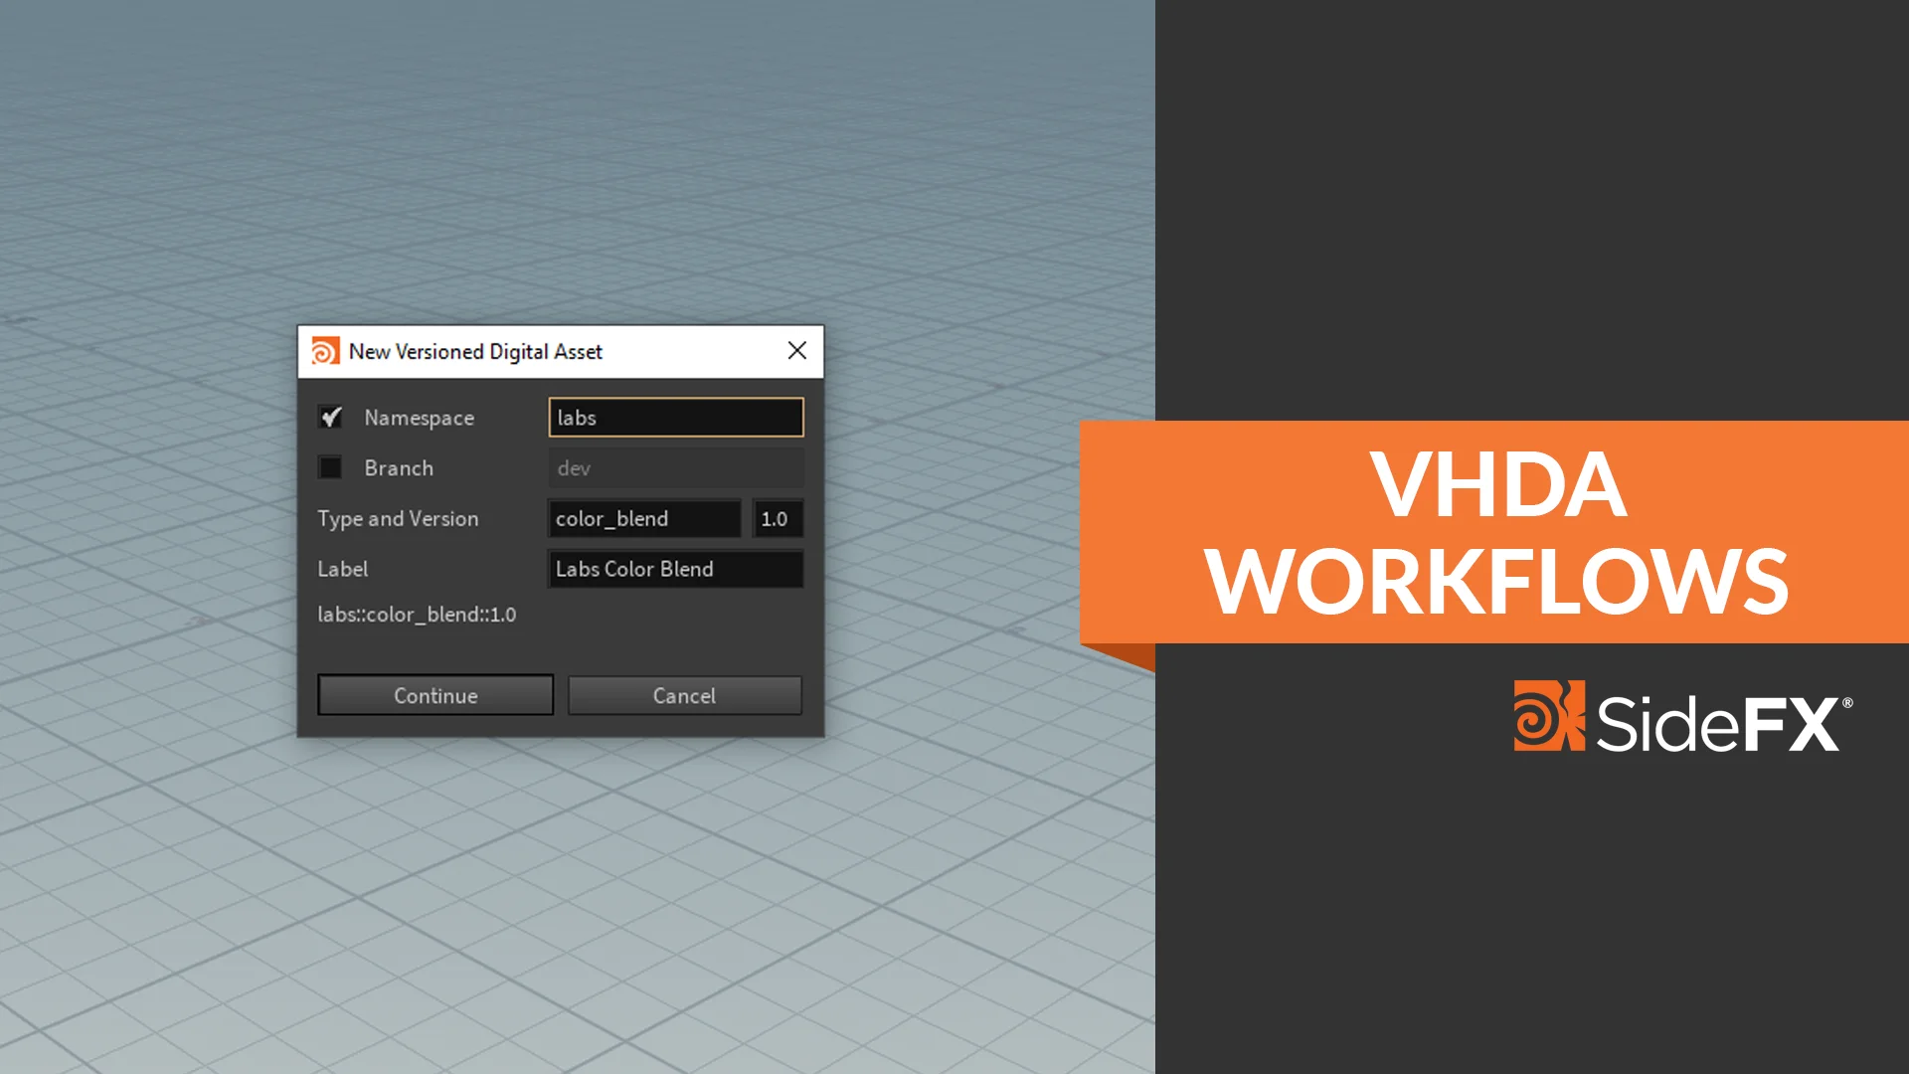The image size is (1909, 1074).
Task: Click the Label field Labs Color Blend
Action: click(x=675, y=569)
